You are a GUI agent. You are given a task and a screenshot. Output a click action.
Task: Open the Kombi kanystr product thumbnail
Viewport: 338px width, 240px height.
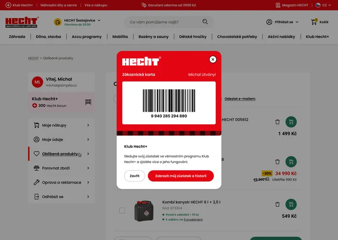[x=144, y=211]
